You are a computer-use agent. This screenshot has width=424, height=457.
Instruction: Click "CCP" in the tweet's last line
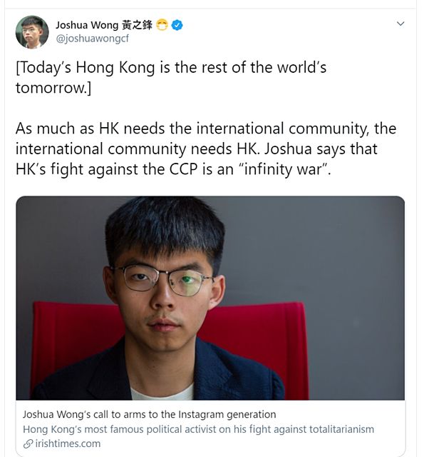183,169
